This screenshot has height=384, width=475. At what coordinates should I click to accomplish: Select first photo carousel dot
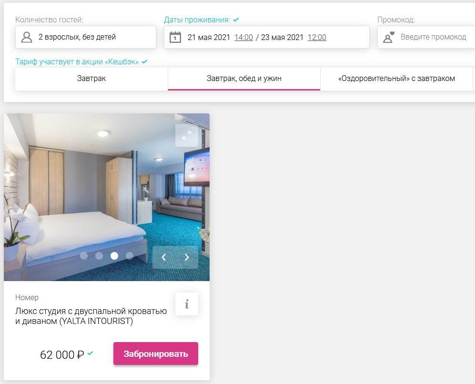coord(84,256)
